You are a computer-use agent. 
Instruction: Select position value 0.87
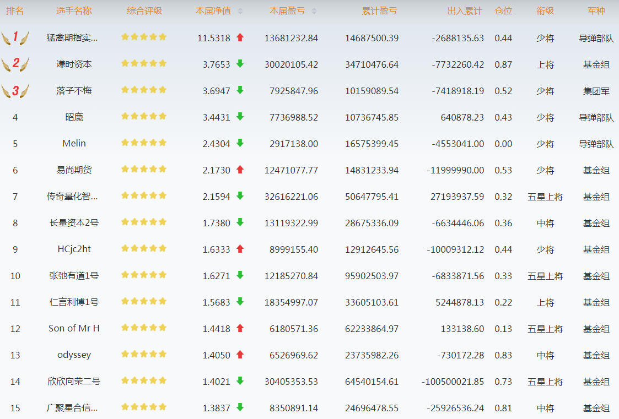[503, 64]
